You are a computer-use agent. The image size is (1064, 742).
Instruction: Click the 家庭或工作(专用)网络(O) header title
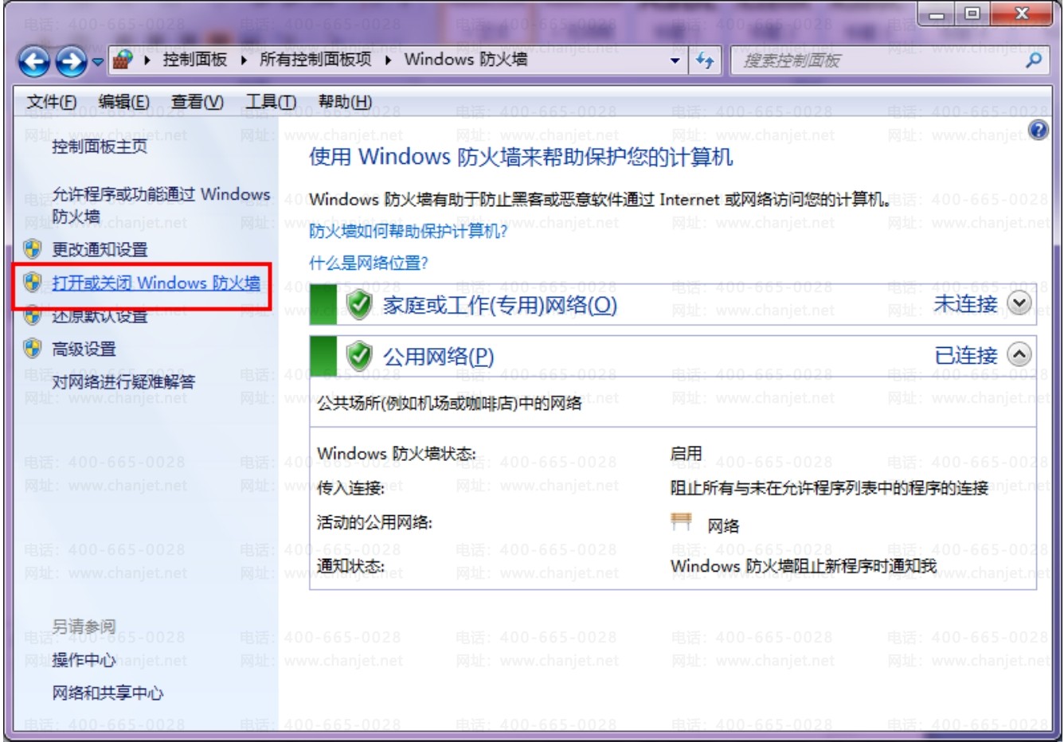coord(500,304)
